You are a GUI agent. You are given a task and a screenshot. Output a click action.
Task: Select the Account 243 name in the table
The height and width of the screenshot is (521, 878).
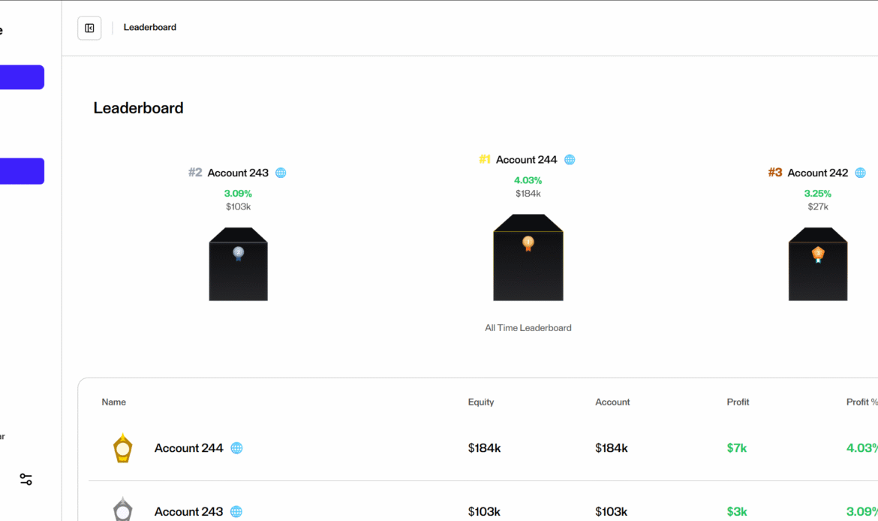[188, 511]
